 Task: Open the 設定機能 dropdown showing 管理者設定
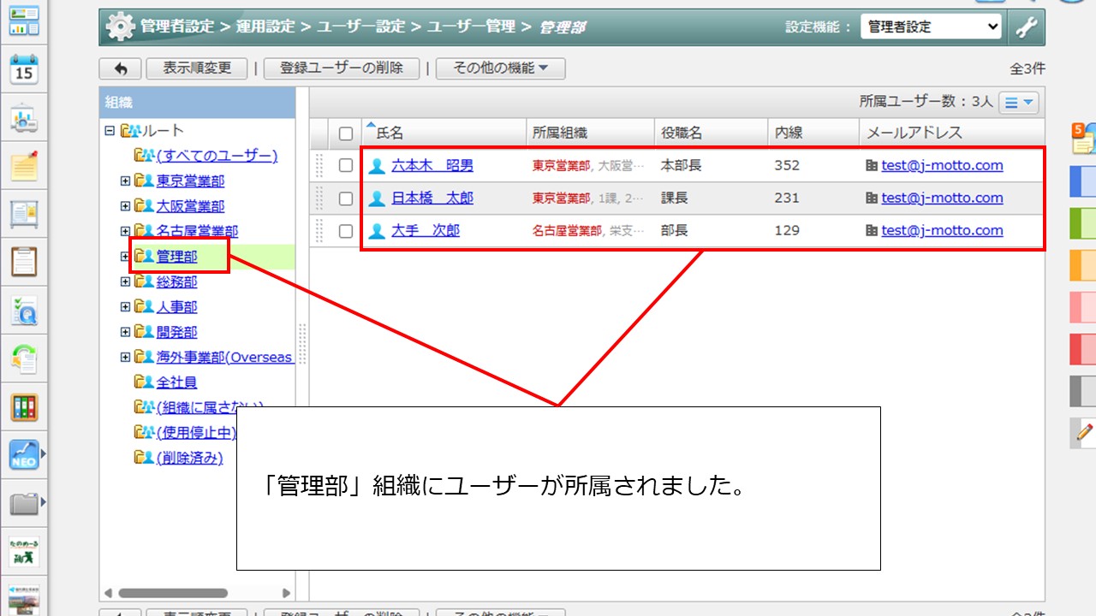[x=931, y=27]
